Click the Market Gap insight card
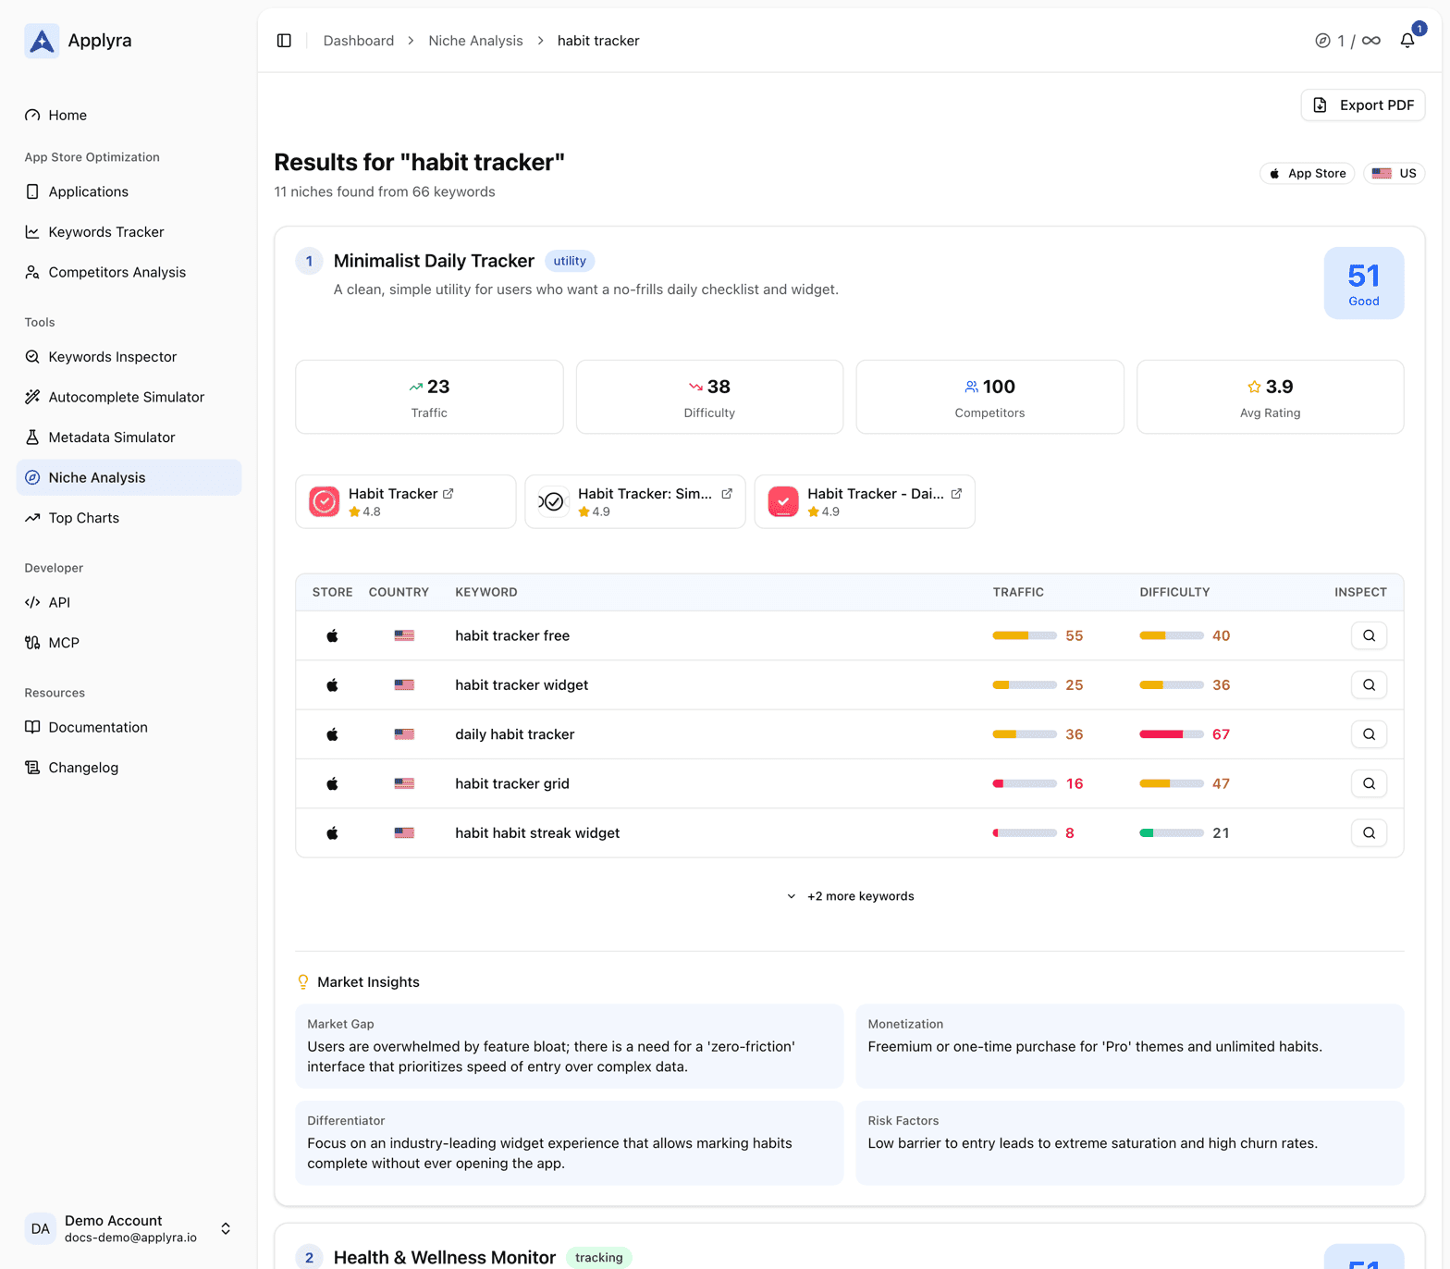This screenshot has width=1450, height=1269. coord(570,1046)
